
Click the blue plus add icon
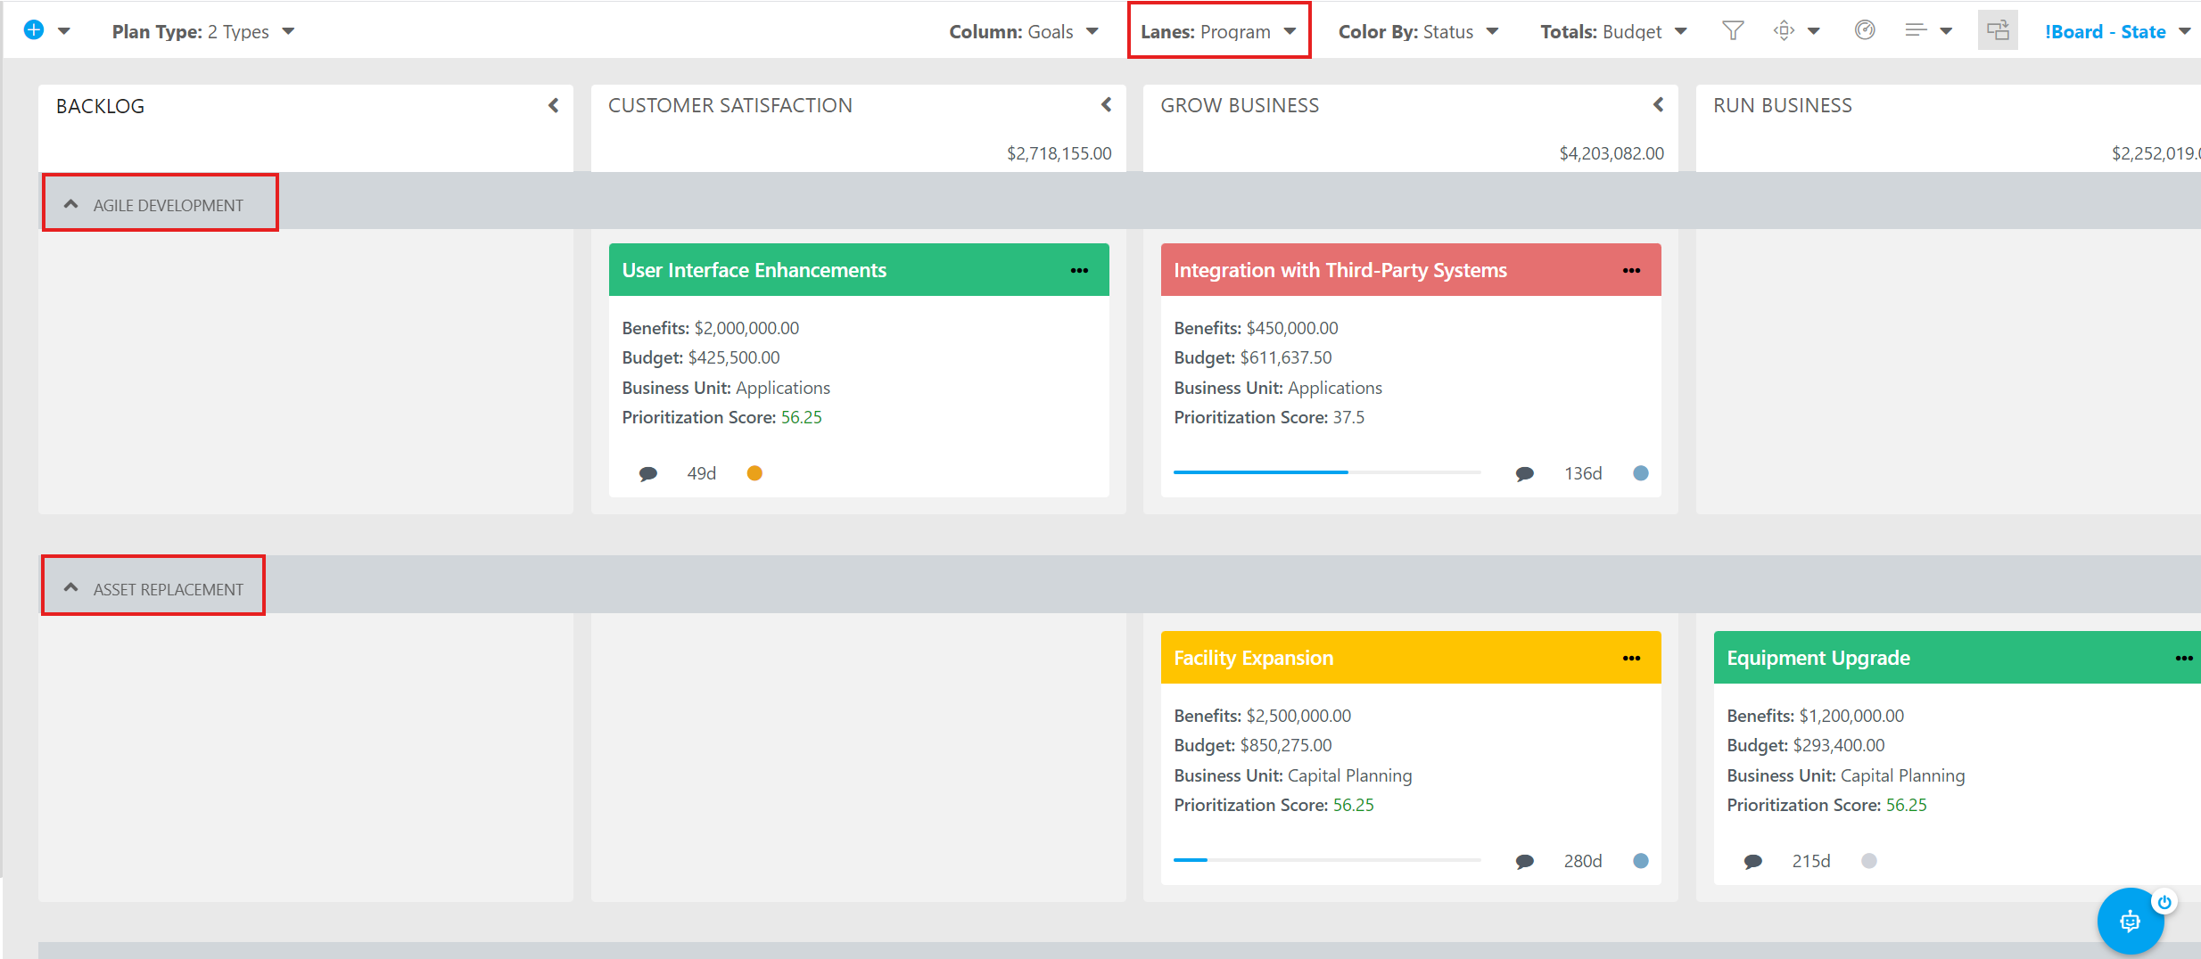pos(34,30)
